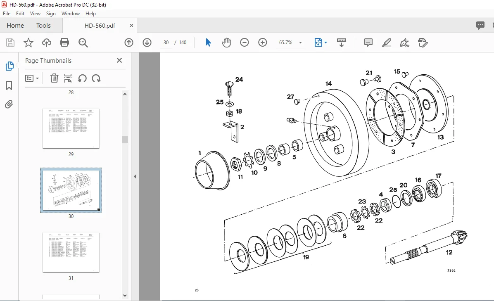The width and height of the screenshot is (494, 301).
Task: Click the 'Page Thumbnails' panel title
Action: point(48,60)
